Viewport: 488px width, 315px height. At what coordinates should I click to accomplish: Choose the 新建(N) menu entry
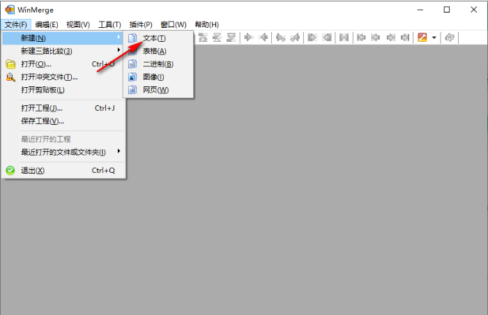point(63,38)
